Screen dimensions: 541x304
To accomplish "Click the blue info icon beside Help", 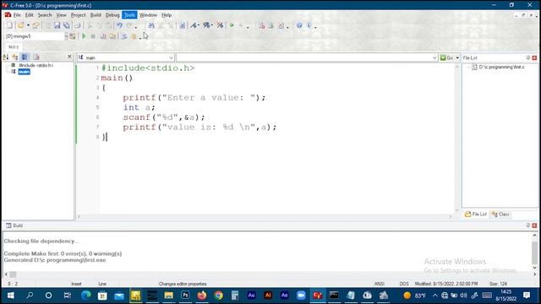I will tap(309, 25).
